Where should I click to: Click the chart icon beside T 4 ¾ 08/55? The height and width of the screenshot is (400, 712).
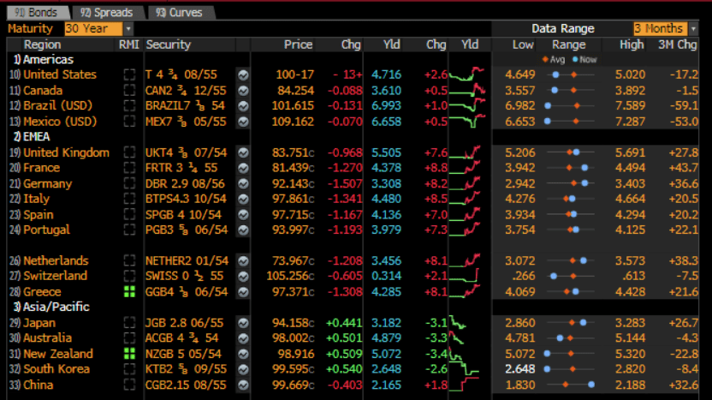click(243, 75)
